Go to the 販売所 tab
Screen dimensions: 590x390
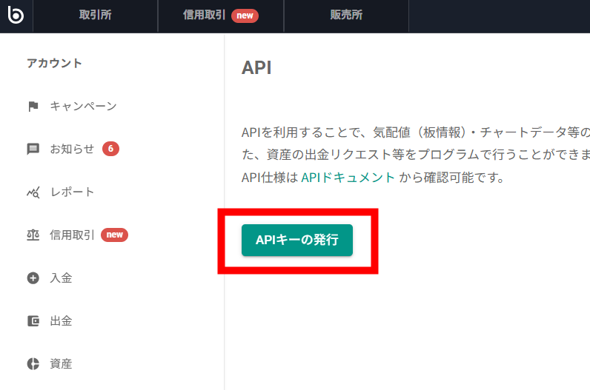pos(346,16)
